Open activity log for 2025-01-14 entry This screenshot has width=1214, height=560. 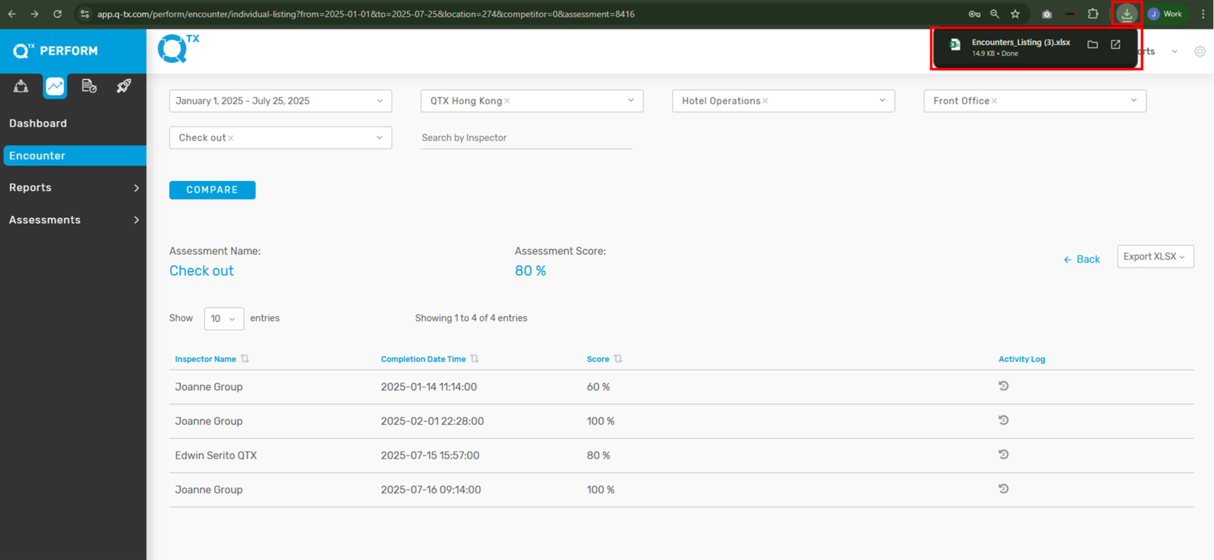[x=1003, y=386]
